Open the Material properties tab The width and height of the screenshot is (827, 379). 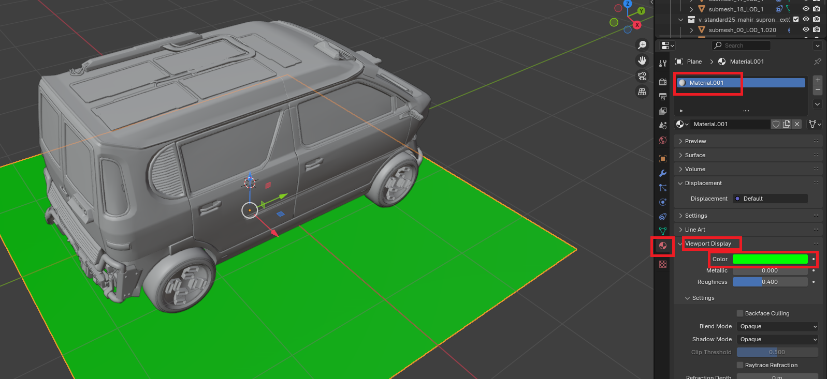click(x=663, y=246)
